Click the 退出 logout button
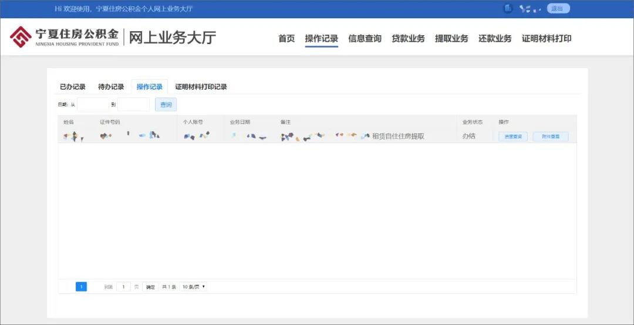Image resolution: width=634 pixels, height=325 pixels. pos(558,8)
